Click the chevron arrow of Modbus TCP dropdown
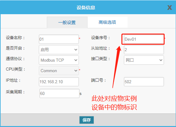 pos(76,60)
